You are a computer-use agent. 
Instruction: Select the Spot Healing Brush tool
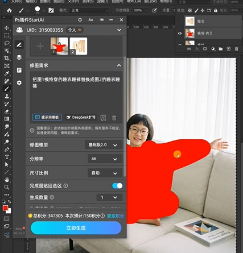pos(7,81)
